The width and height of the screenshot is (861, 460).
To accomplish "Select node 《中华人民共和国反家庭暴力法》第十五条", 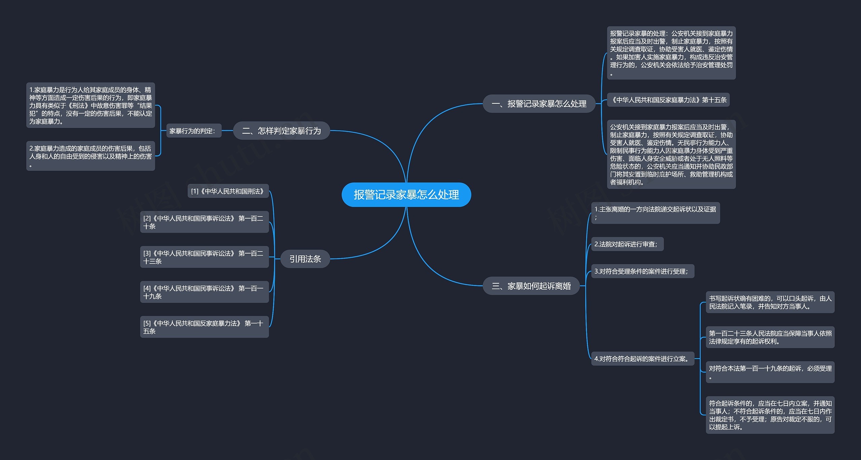I will pyautogui.click(x=668, y=100).
